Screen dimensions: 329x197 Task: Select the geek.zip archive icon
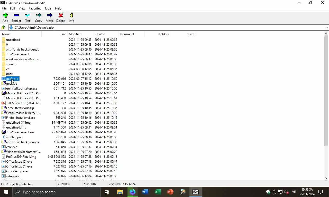(x=4, y=84)
